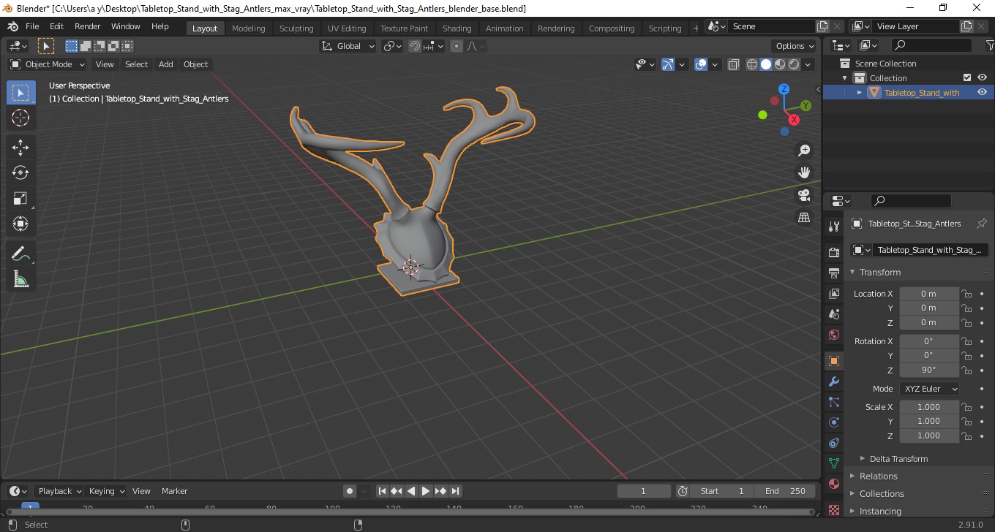
Task: Choose the Move tool
Action: 20,148
